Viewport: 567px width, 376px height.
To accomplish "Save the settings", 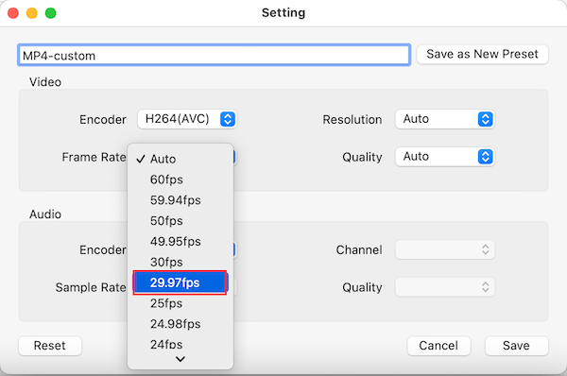I will (516, 346).
